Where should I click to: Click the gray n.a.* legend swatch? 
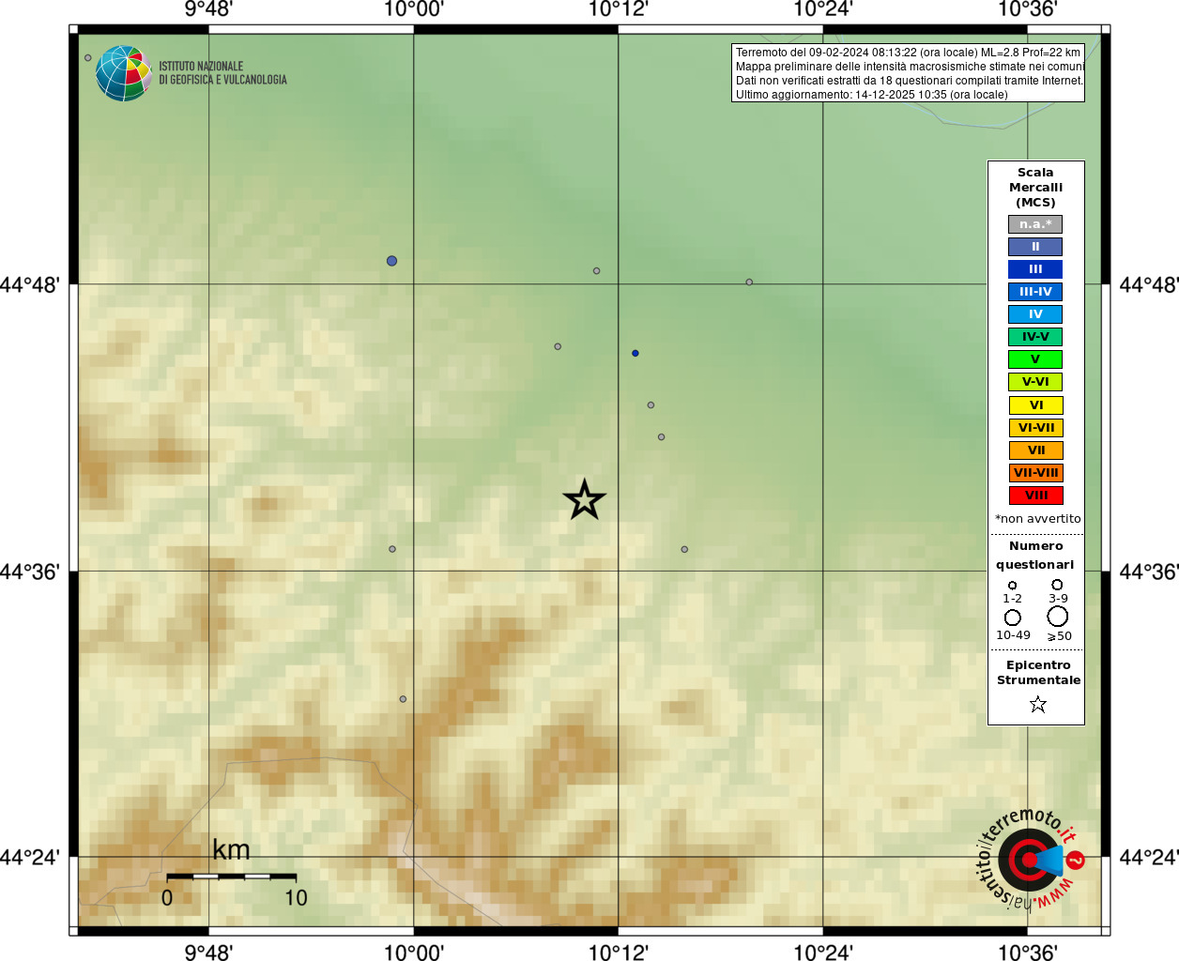1035,224
